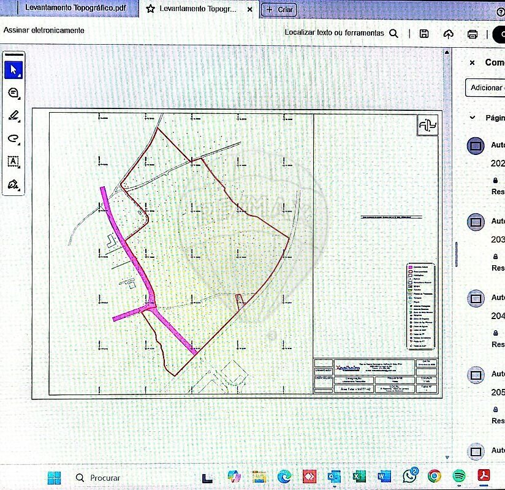Screen dimensions: 505x490
Task: Close the active Levantamento Topográfico tab
Action: pos(249,9)
